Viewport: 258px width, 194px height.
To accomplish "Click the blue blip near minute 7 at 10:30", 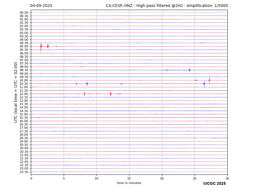I will pos(76,84).
